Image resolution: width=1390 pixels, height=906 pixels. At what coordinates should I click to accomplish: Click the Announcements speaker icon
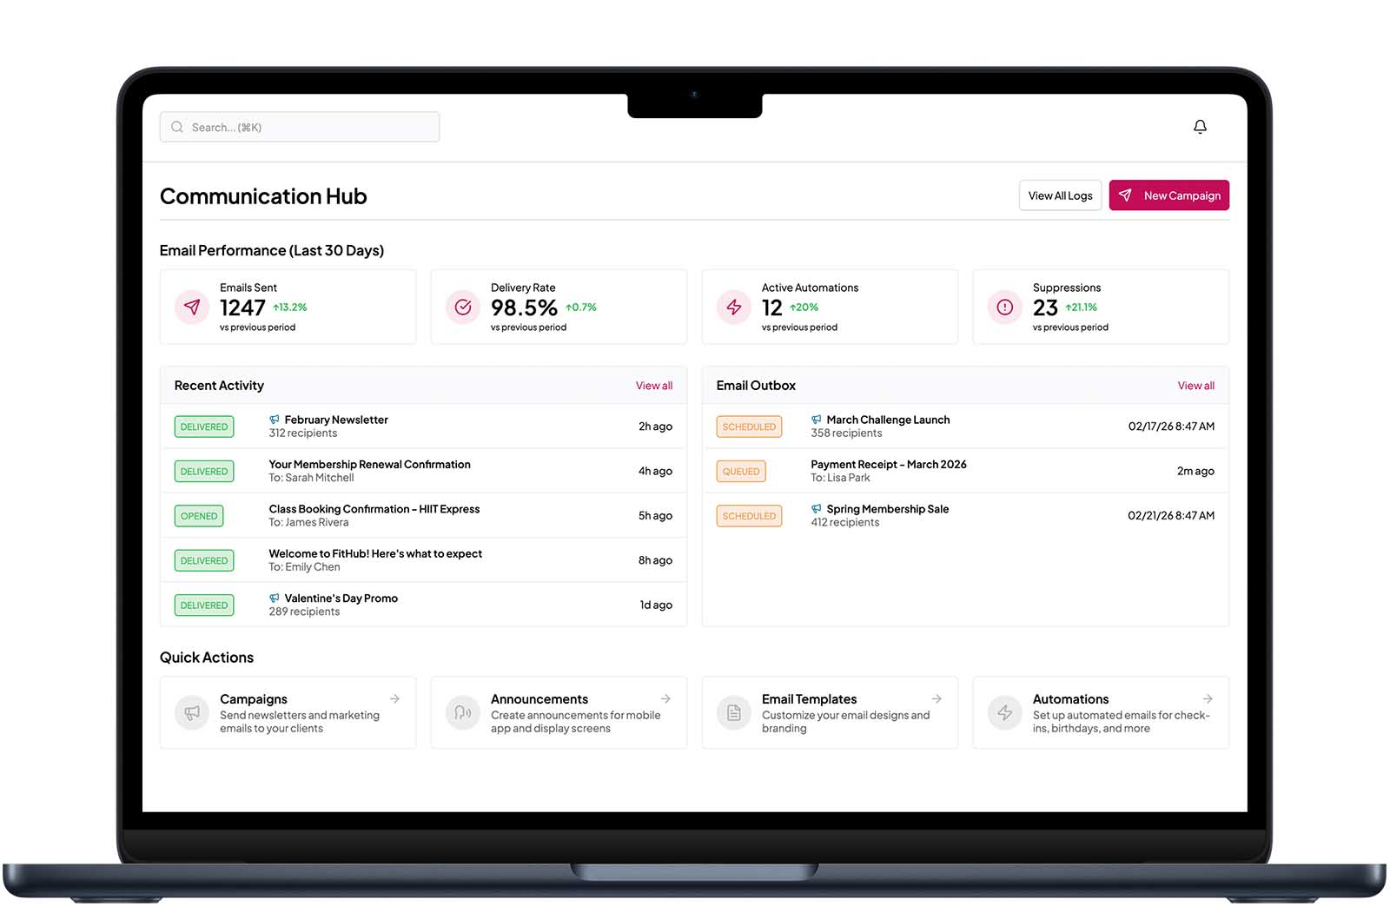(x=462, y=712)
